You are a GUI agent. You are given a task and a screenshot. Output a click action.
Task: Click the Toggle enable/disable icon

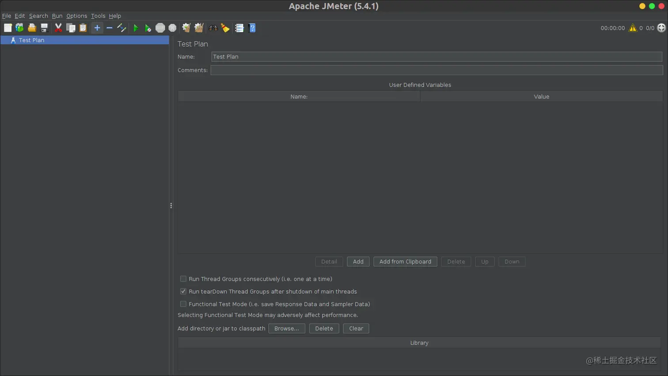(122, 28)
